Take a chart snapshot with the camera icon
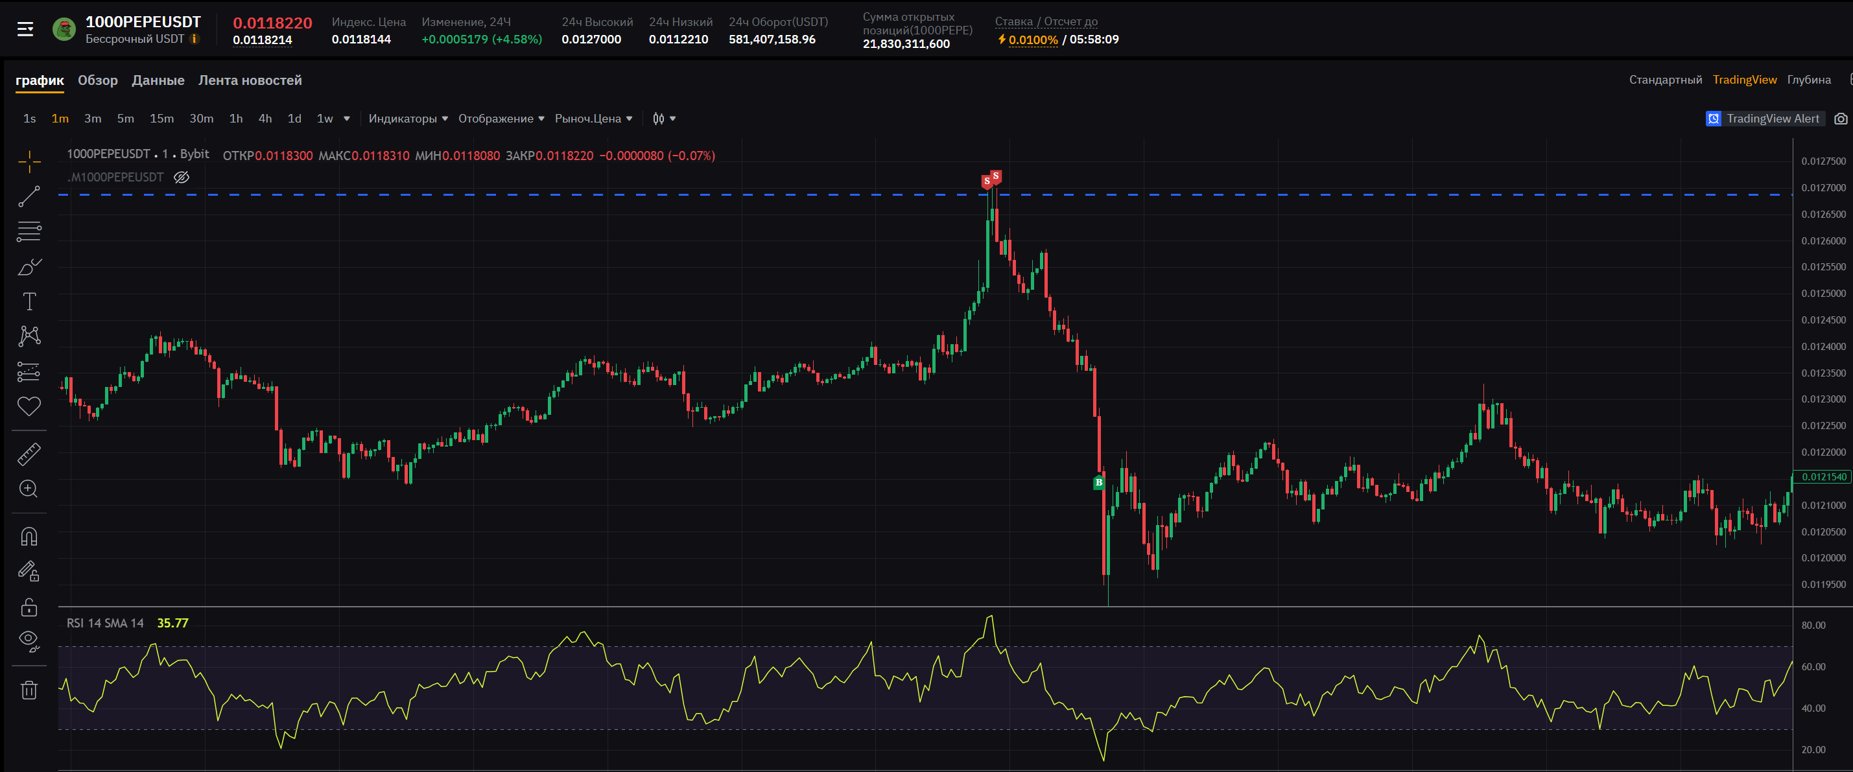 pos(1840,119)
